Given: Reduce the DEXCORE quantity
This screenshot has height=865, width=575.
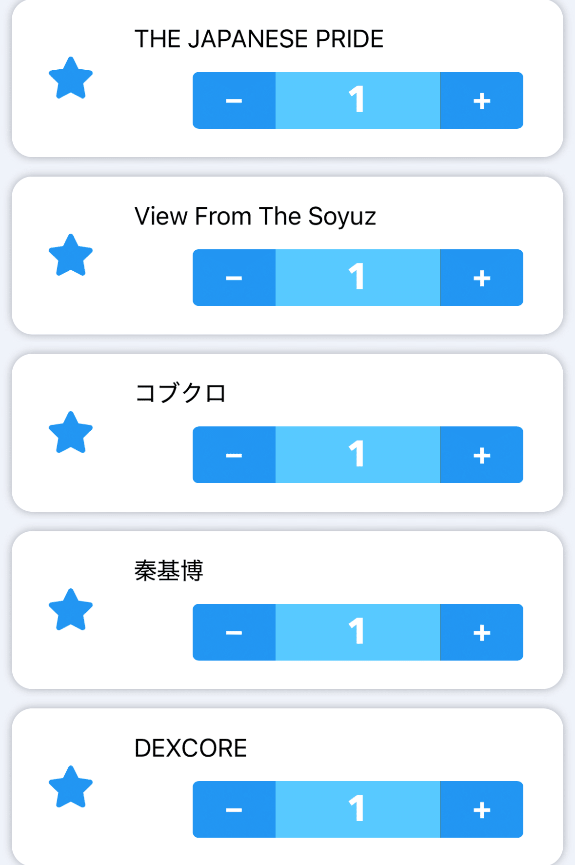Looking at the screenshot, I should [234, 809].
